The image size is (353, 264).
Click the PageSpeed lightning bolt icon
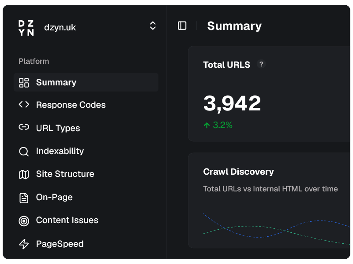click(x=24, y=244)
